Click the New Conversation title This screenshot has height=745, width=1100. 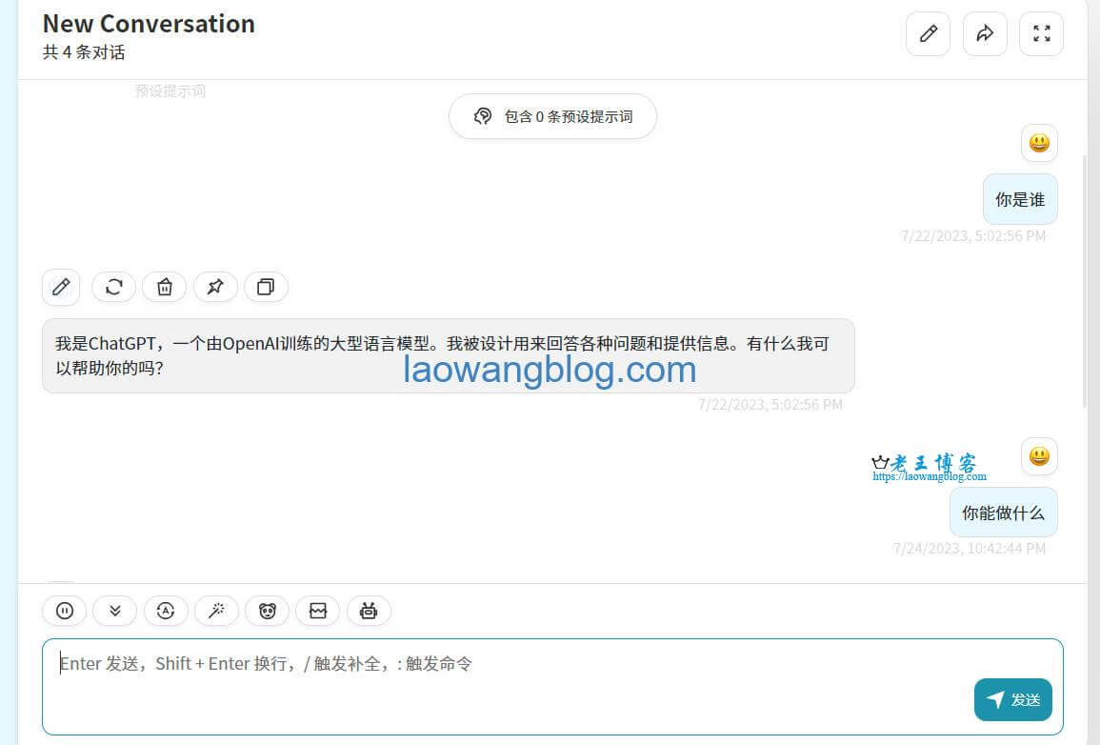149,24
